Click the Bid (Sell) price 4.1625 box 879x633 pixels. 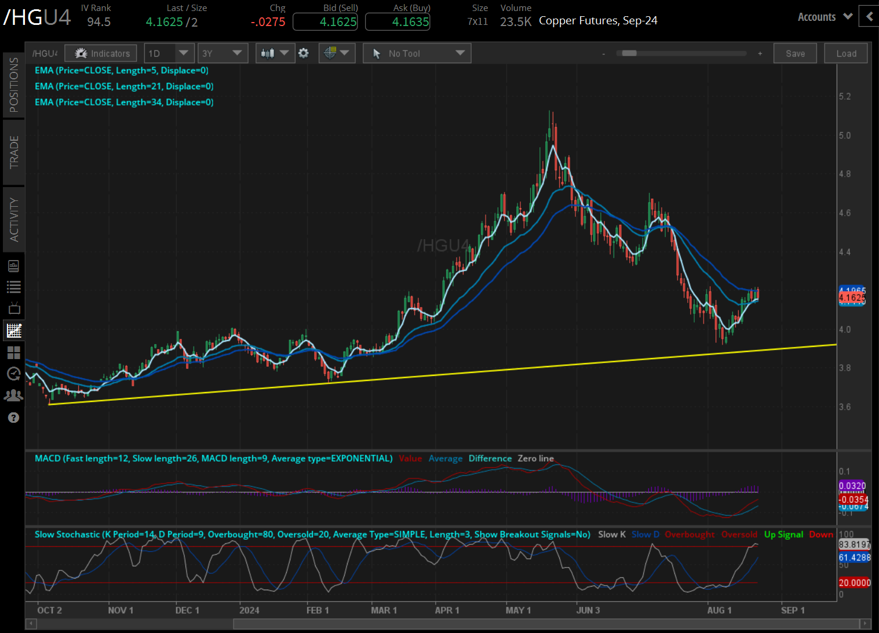tap(325, 22)
